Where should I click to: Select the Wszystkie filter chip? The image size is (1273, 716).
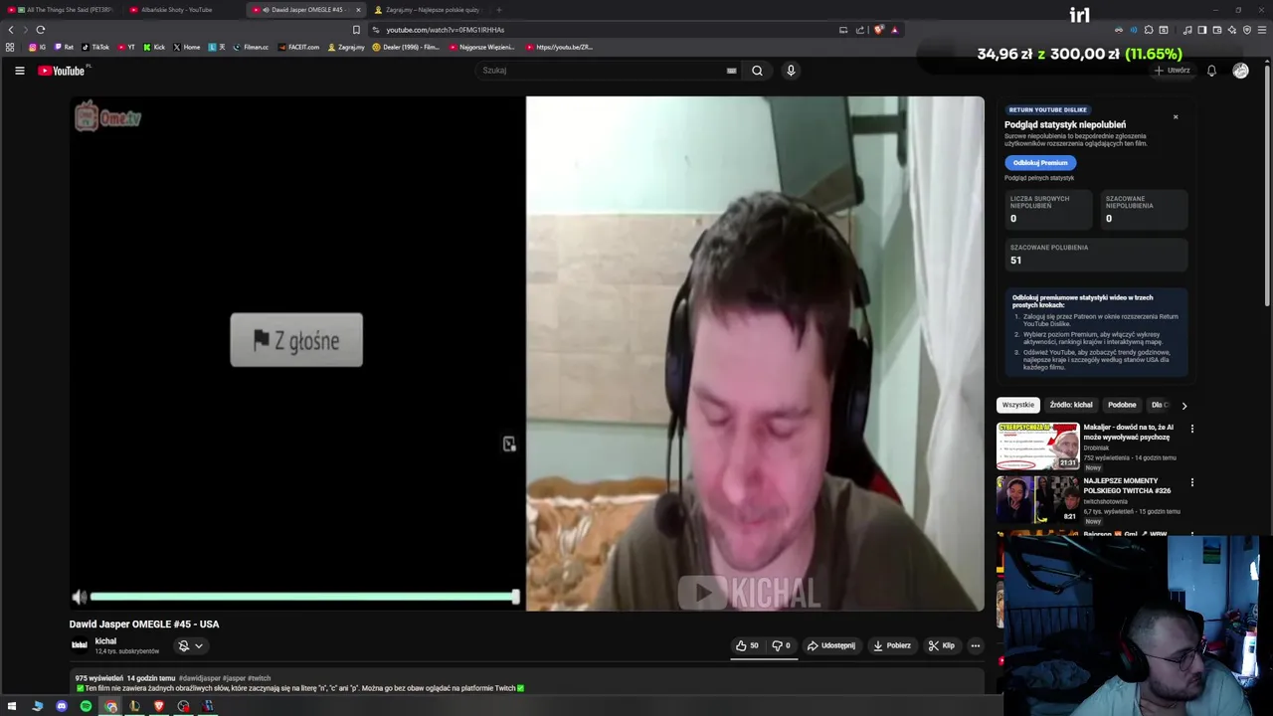click(x=1017, y=405)
